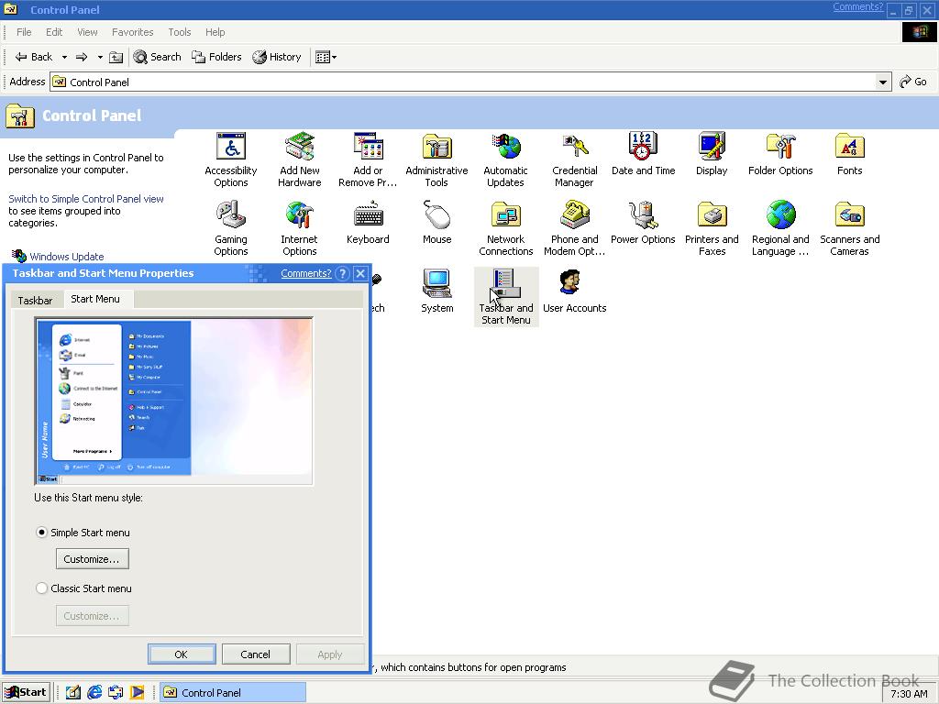Select Classic Start menu radio button
The width and height of the screenshot is (939, 704).
pyautogui.click(x=41, y=588)
